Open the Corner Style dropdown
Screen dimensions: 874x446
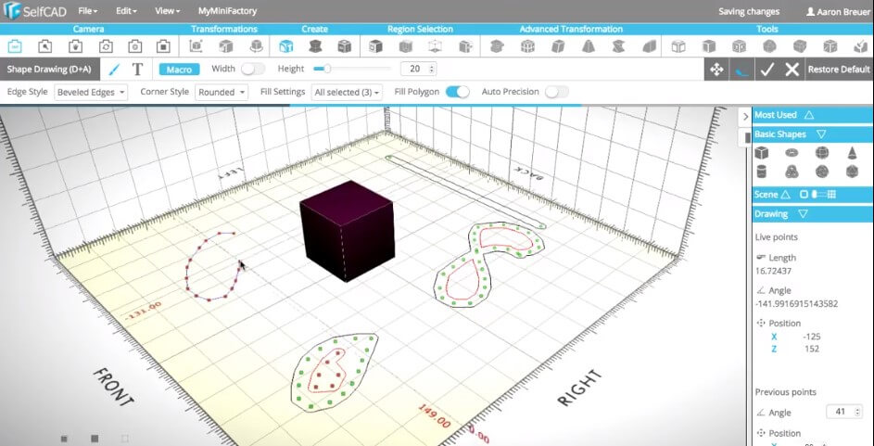[222, 93]
